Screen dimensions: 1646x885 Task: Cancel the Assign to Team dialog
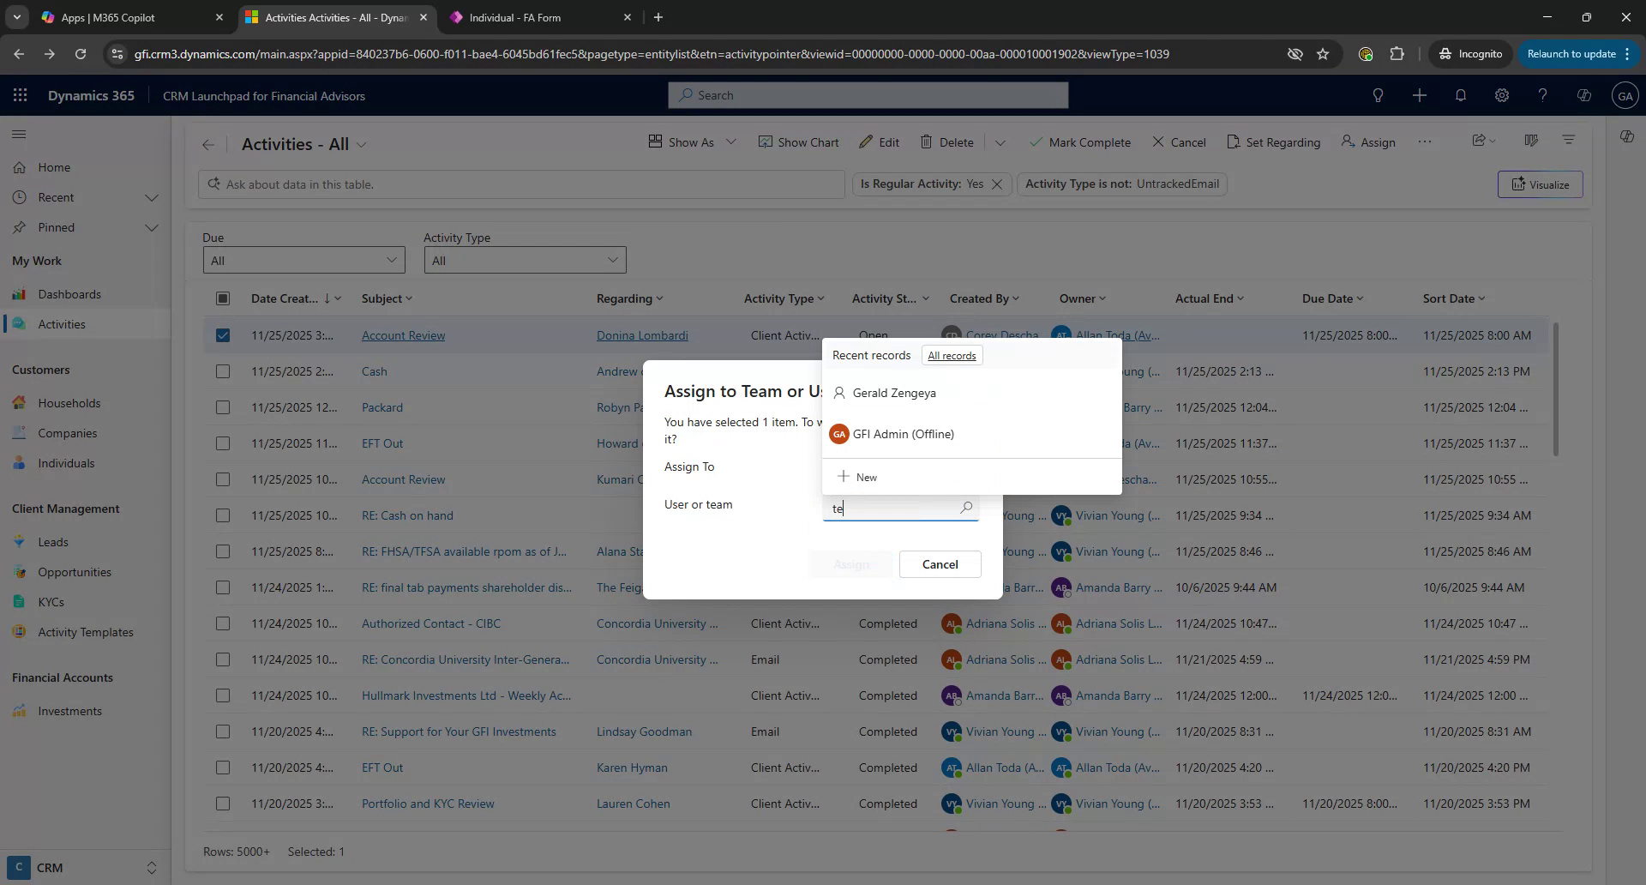940,563
